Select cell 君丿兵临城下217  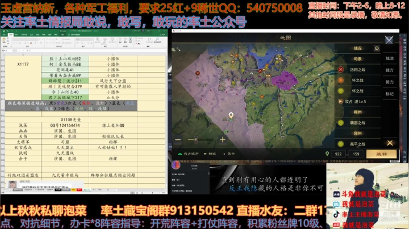pos(65,97)
